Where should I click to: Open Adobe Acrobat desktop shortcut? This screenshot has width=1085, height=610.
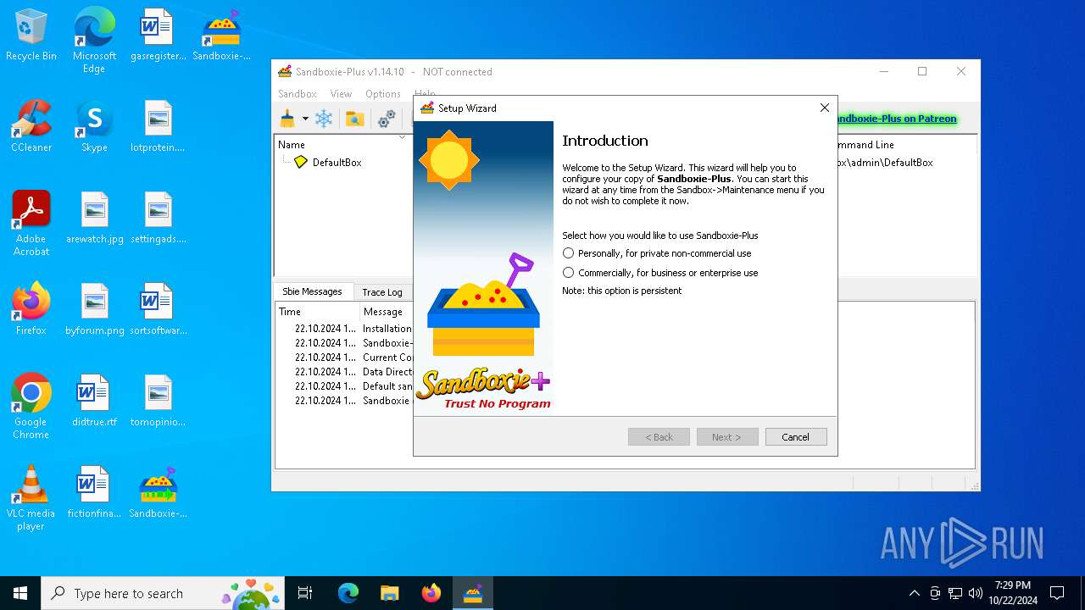(x=31, y=224)
